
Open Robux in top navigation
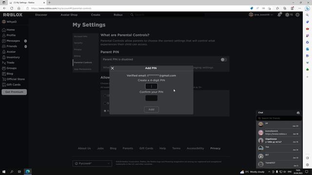118,15
